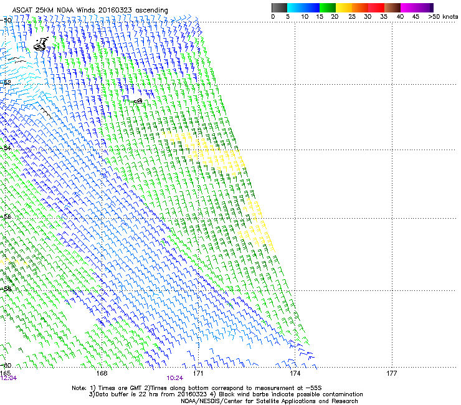Click the large island outline near -51 latitude
This screenshot has width=461, height=405.
click(x=41, y=44)
